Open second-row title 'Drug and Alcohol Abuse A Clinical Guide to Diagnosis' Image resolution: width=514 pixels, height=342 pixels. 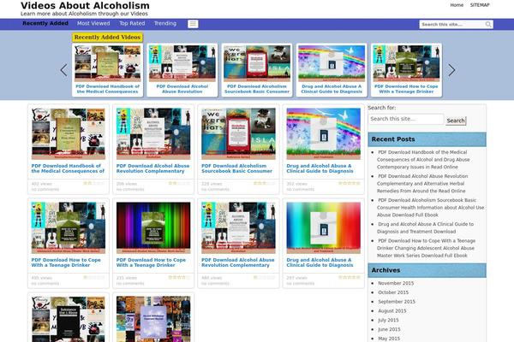(320, 262)
